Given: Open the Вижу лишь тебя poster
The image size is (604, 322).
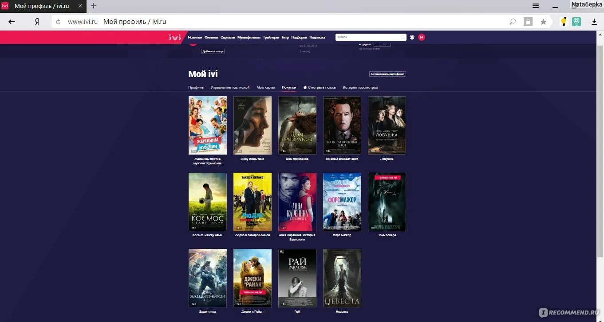Looking at the screenshot, I should coord(252,125).
